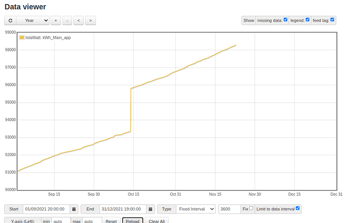
Task: Edit the End date field
Action: 123,209
